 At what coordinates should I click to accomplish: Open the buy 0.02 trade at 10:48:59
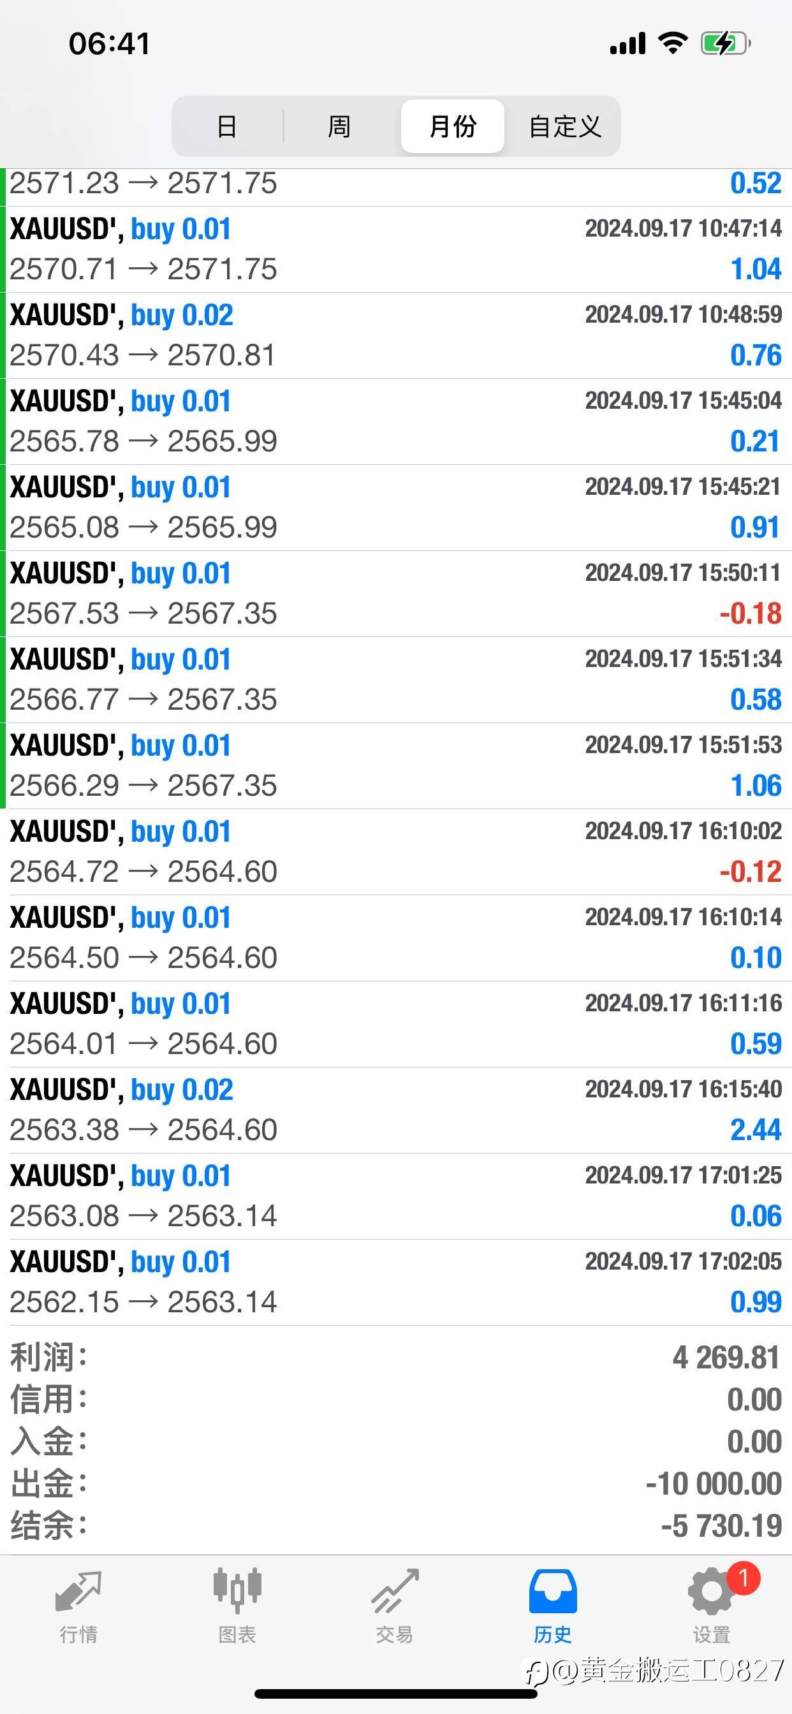click(x=396, y=335)
